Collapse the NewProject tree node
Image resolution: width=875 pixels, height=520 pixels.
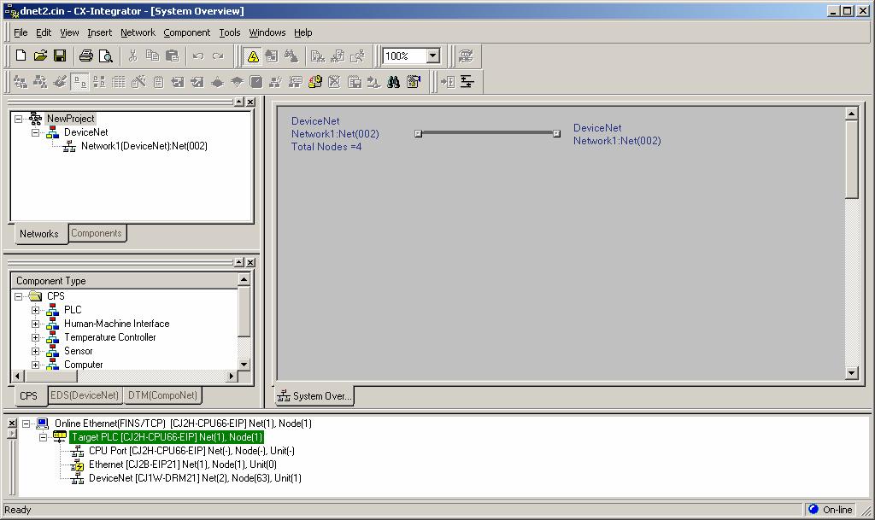[19, 119]
